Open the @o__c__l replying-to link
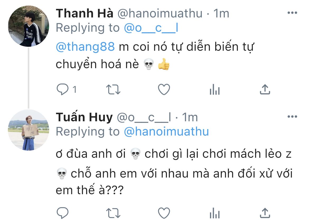309x223 pixels. pos(151,28)
